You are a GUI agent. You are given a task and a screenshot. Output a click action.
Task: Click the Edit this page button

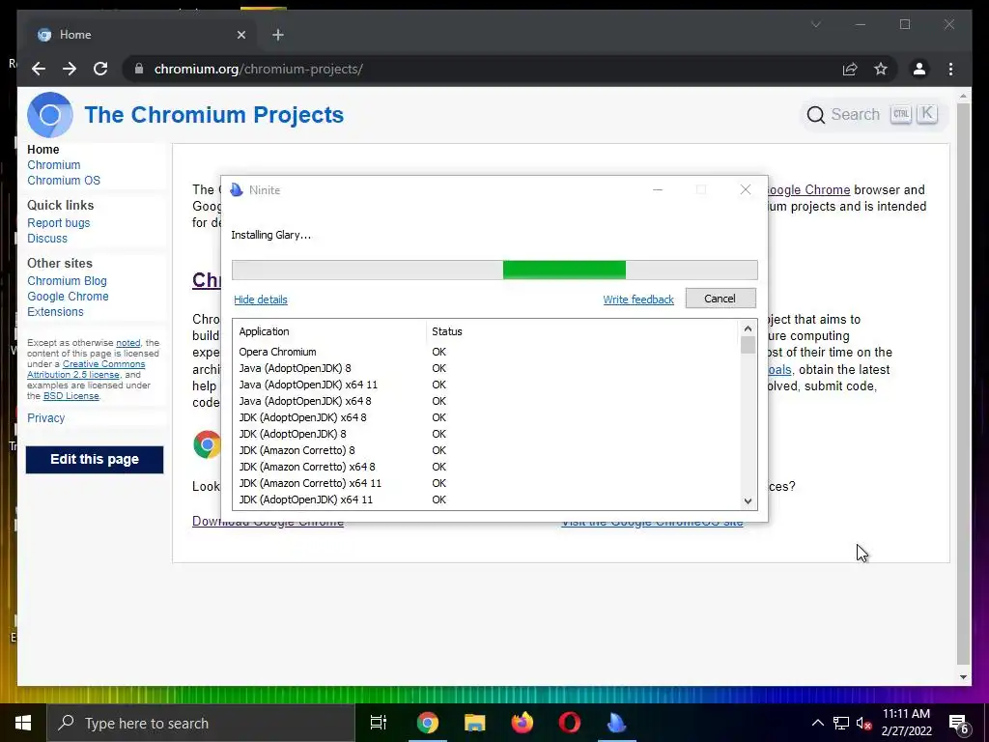95,459
